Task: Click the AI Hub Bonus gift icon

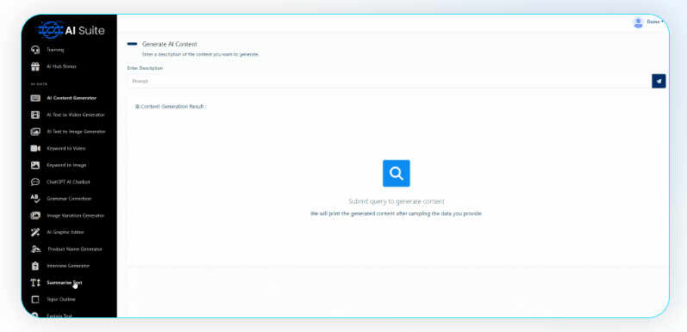Action: click(35, 66)
